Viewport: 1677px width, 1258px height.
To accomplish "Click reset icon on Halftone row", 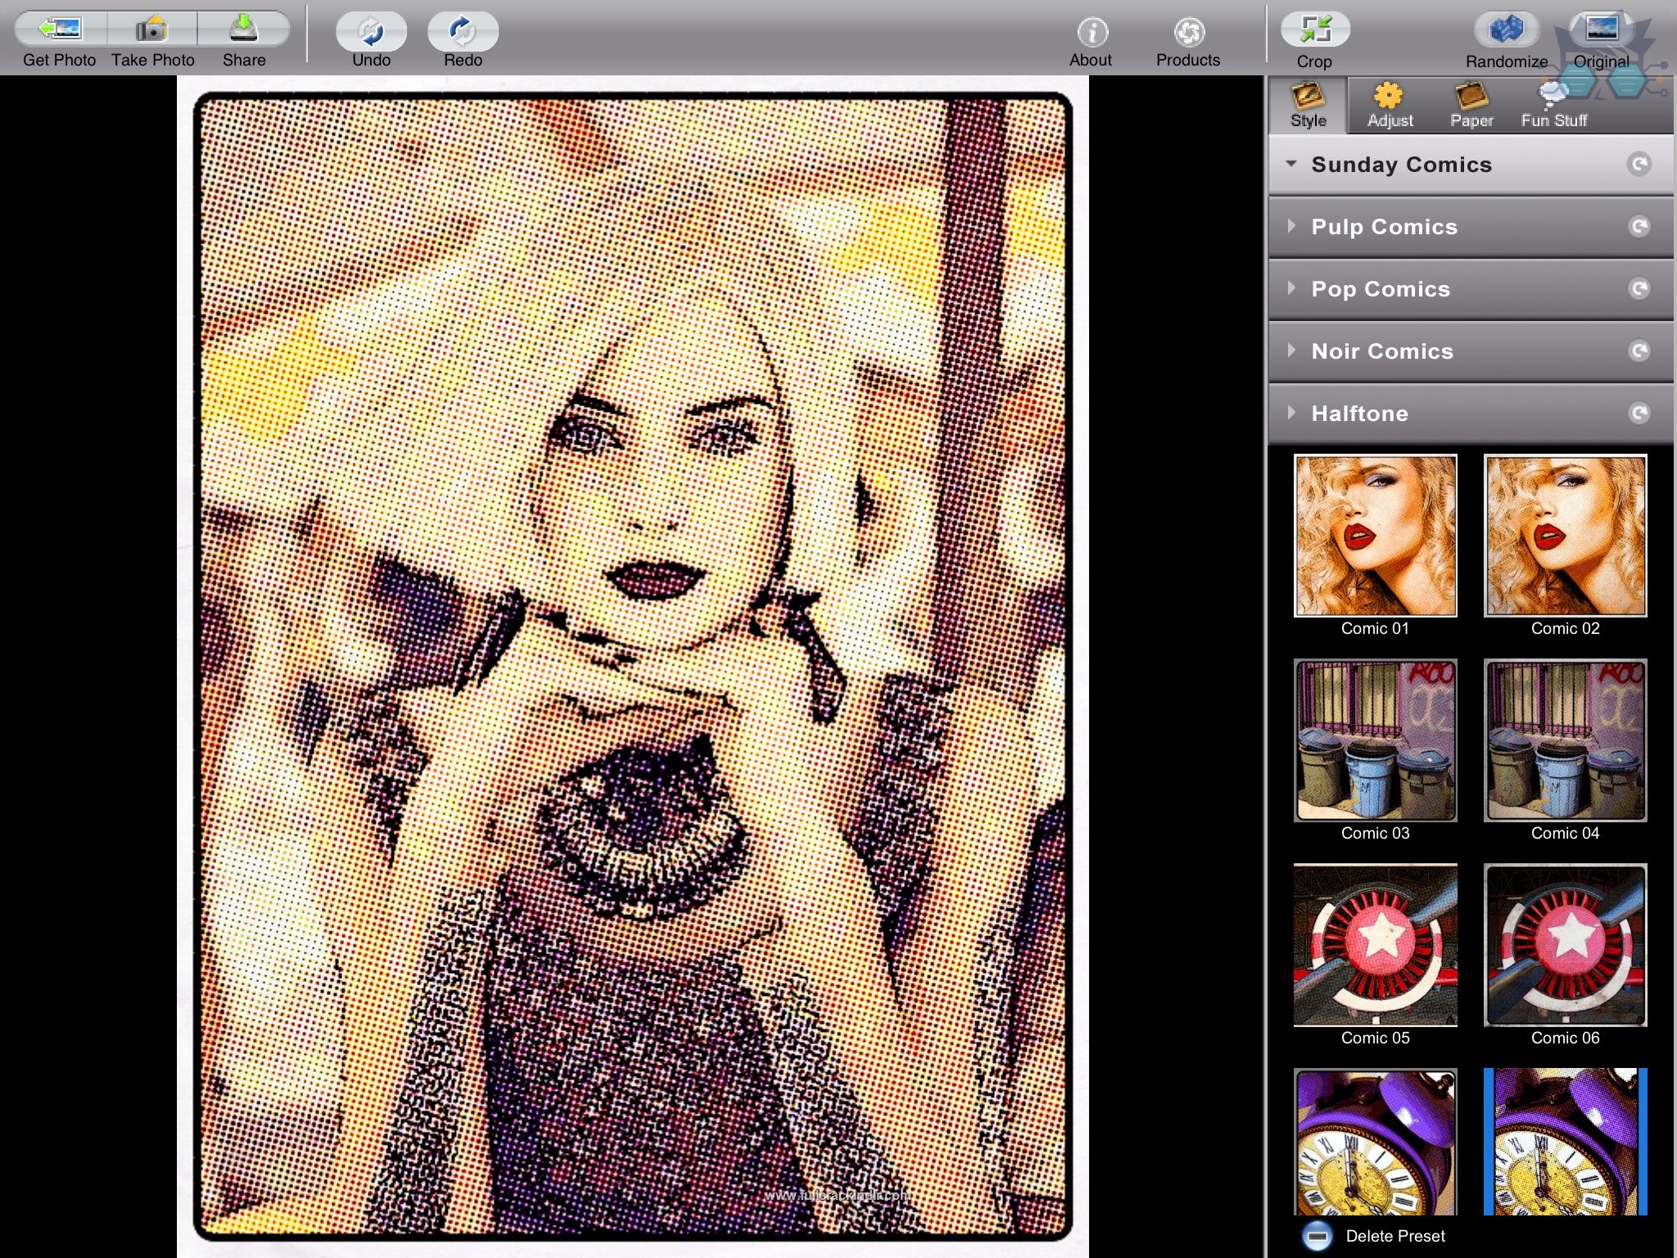I will 1639,414.
